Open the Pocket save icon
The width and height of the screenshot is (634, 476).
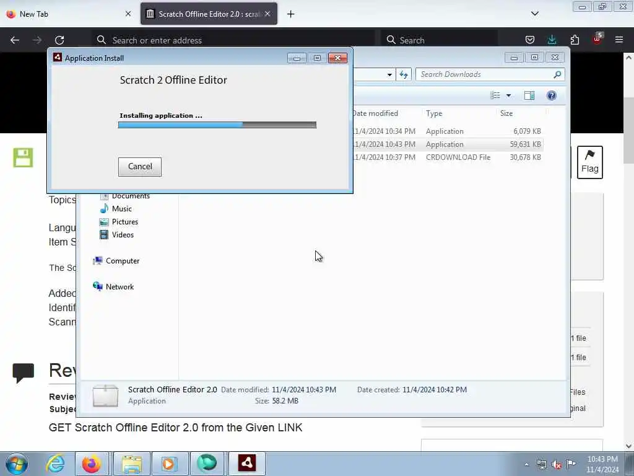click(x=530, y=40)
